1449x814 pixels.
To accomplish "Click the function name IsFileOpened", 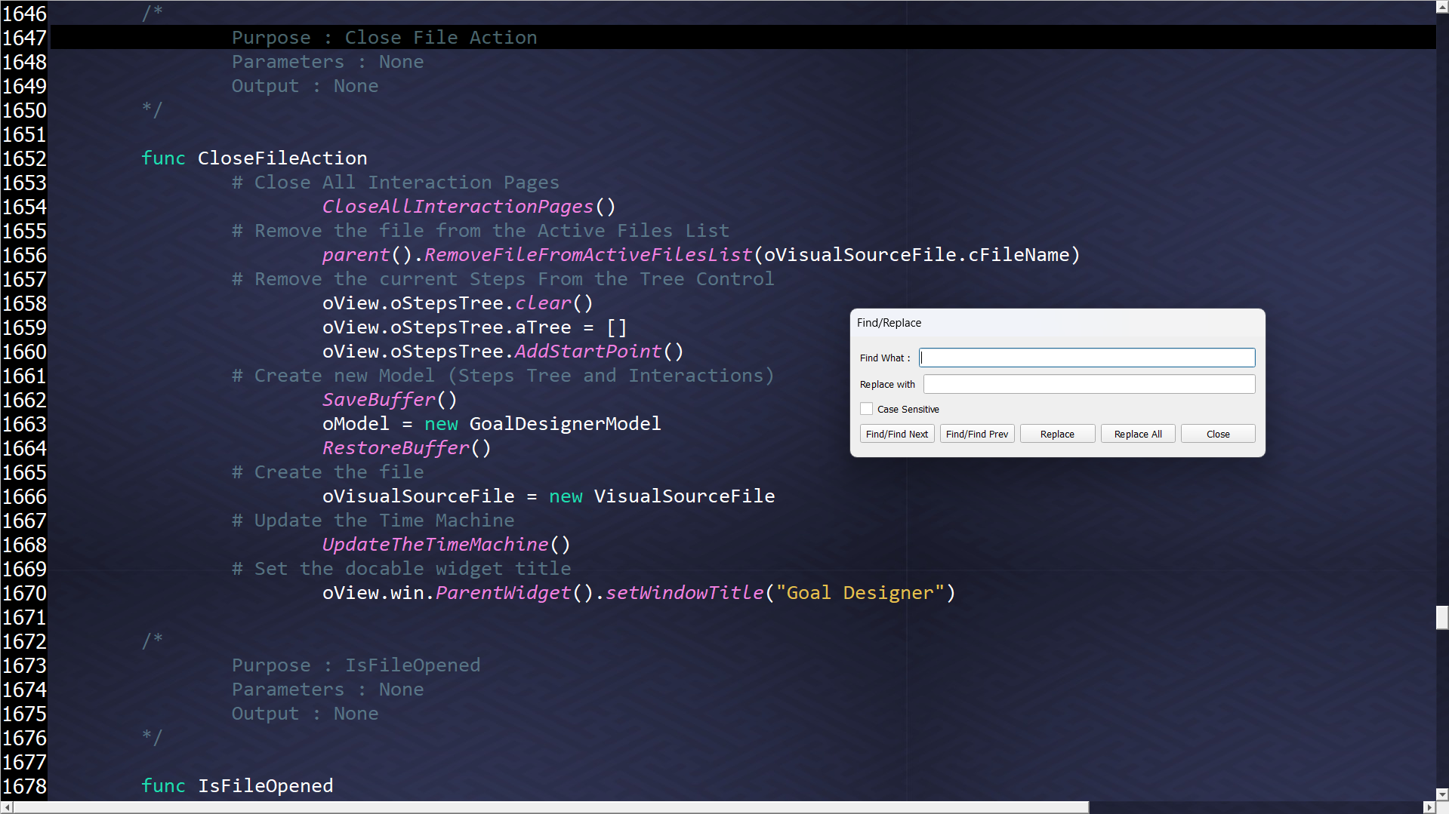I will coord(265,785).
